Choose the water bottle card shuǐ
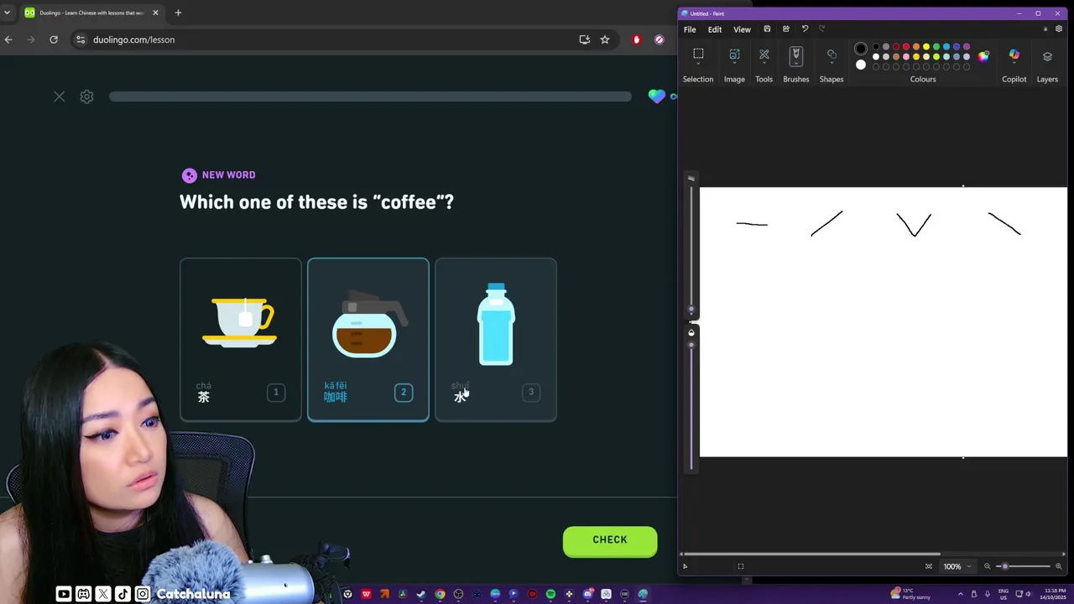The image size is (1074, 604). pyautogui.click(x=496, y=340)
